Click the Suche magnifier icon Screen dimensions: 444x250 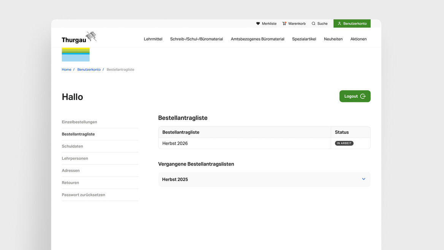click(314, 24)
